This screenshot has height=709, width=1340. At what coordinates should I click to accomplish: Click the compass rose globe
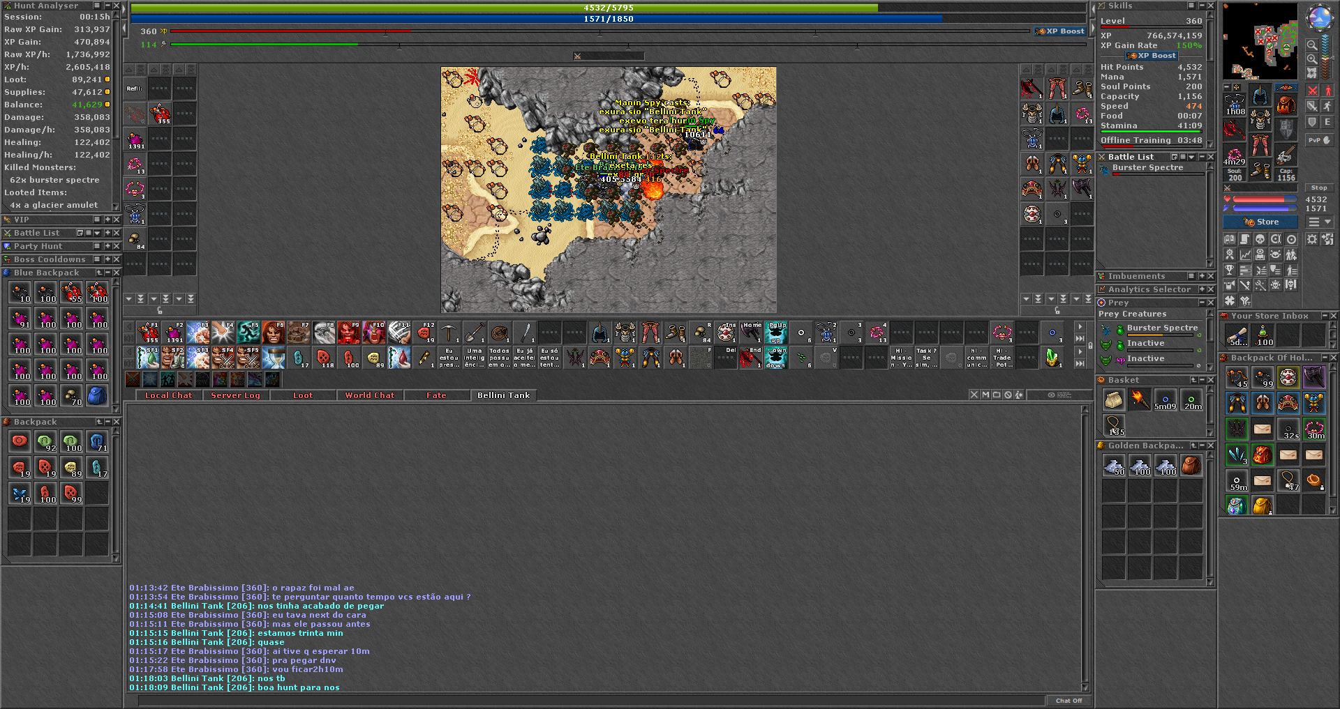1320,17
